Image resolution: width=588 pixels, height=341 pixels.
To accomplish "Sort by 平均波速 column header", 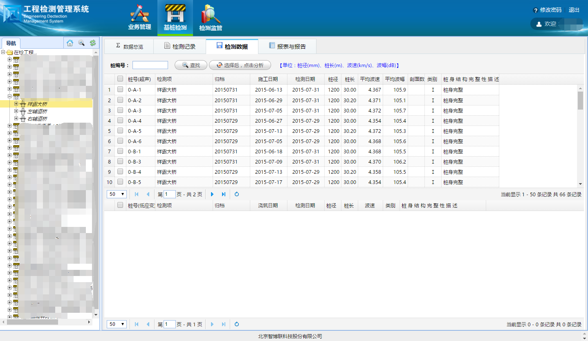I will 370,79.
